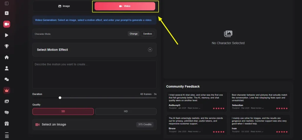Click the star rating on Ivan's review
This screenshot has width=302, height=140.
click(282, 132)
